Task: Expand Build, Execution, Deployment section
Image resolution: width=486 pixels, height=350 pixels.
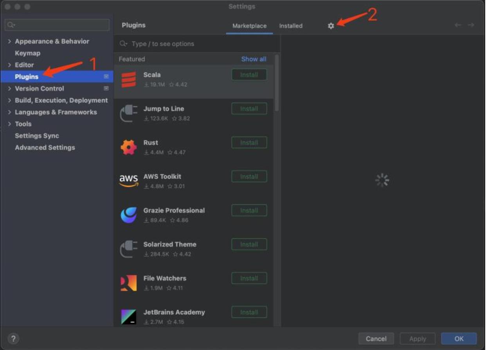Action: pos(9,100)
